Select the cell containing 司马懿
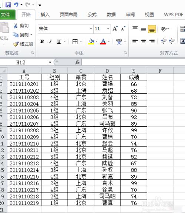This screenshot has height=213, width=185. click(x=107, y=123)
